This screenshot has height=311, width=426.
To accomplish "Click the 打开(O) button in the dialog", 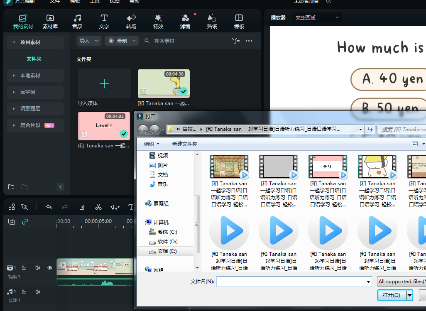I will tap(392, 295).
